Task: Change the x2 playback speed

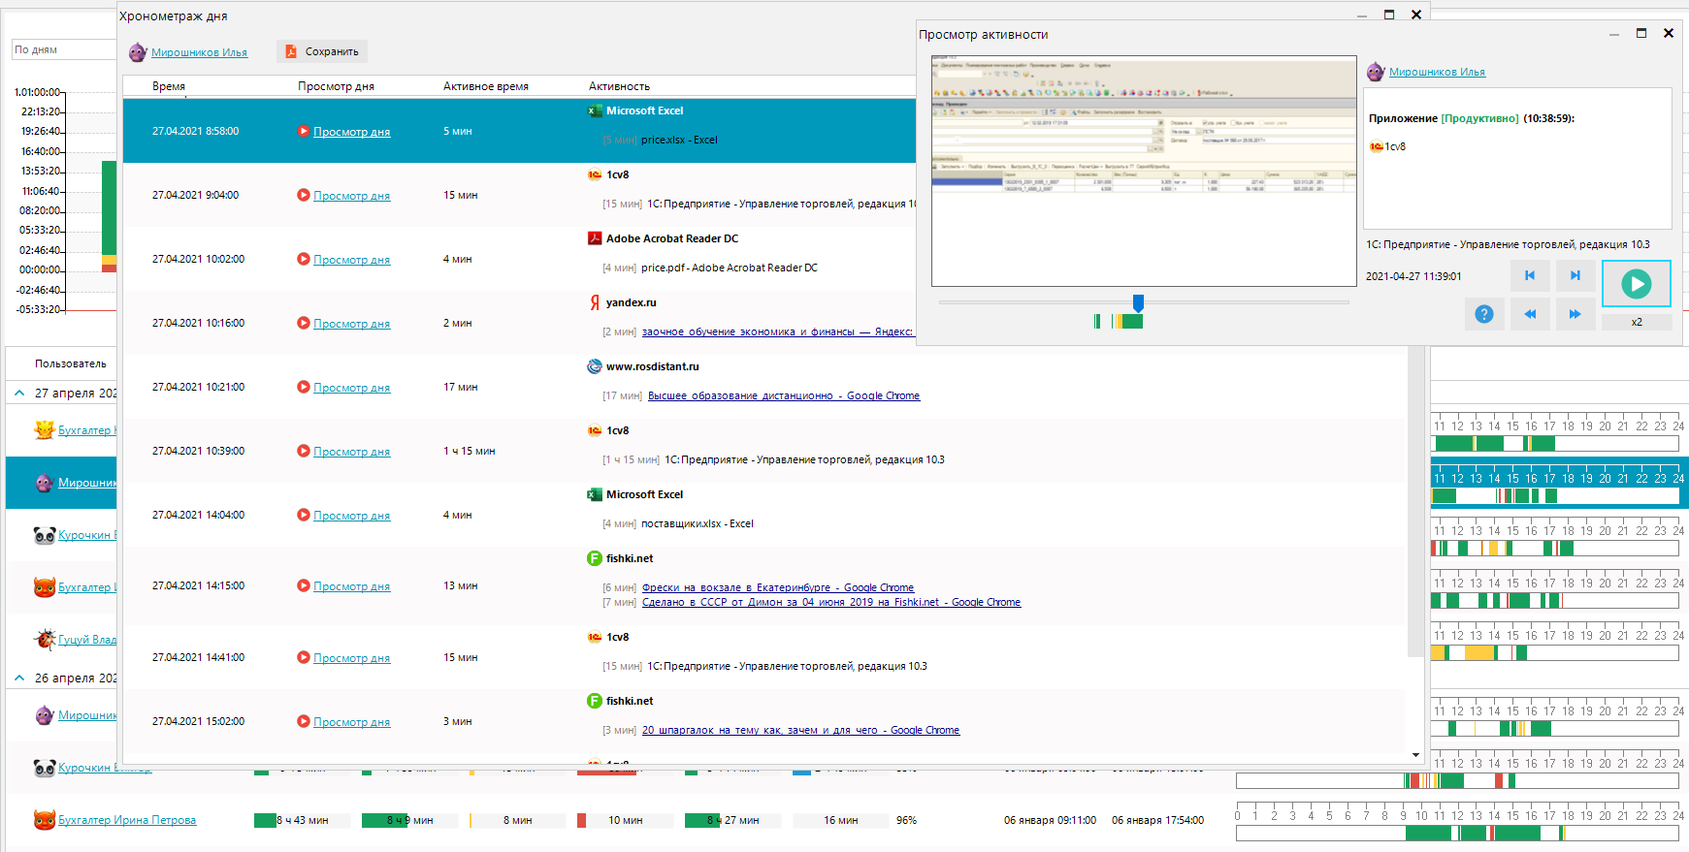Action: (1636, 322)
